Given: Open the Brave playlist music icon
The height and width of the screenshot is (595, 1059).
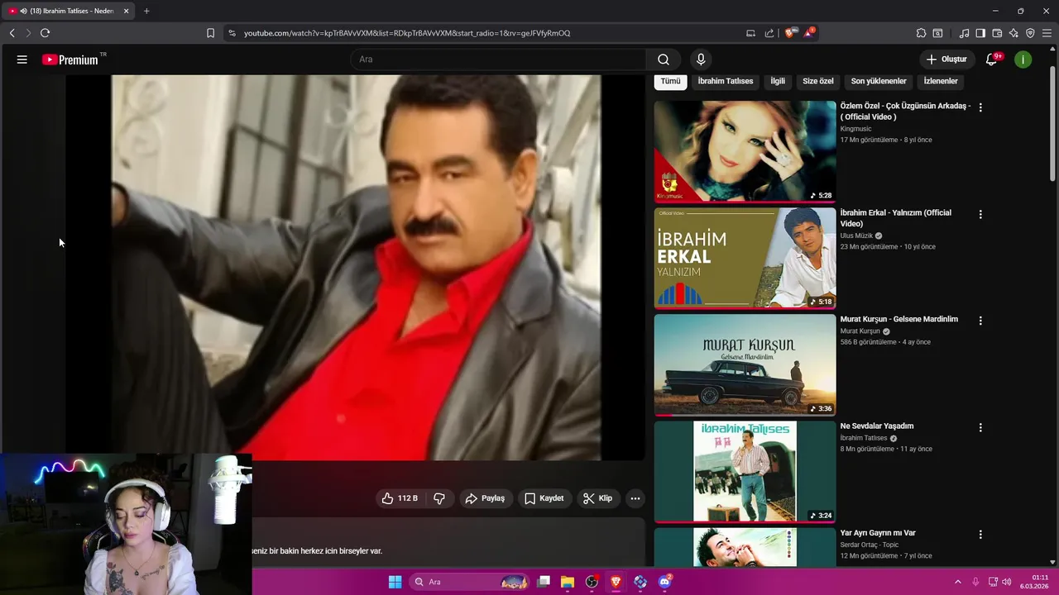Looking at the screenshot, I should coord(964,33).
